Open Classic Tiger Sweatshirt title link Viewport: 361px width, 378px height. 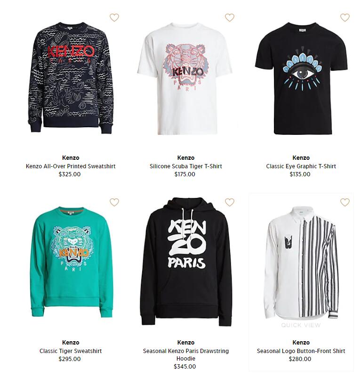[x=71, y=351]
